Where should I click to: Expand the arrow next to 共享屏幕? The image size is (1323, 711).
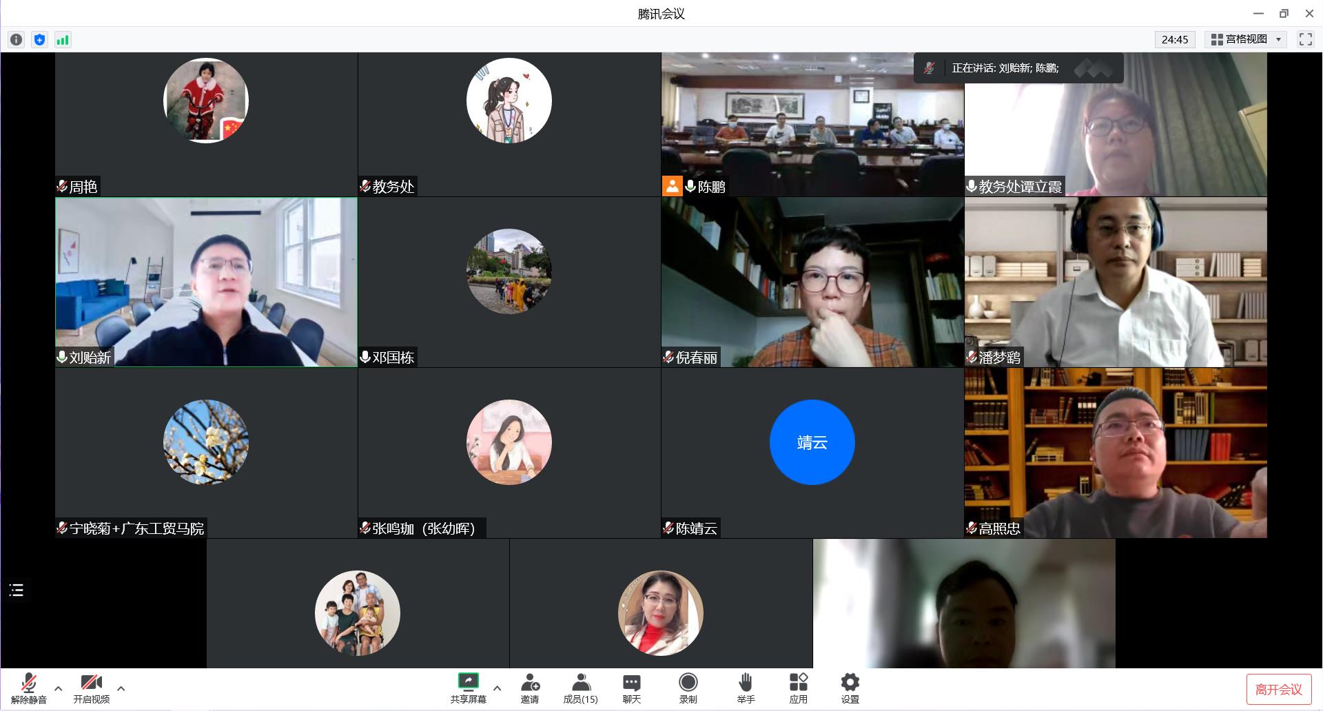click(x=497, y=688)
